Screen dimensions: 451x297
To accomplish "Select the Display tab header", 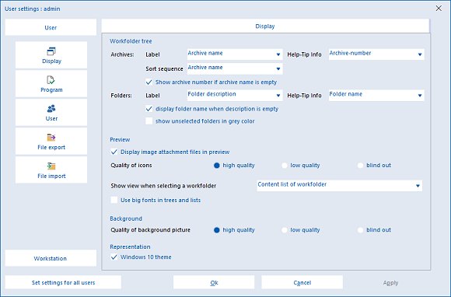I will 265,26.
